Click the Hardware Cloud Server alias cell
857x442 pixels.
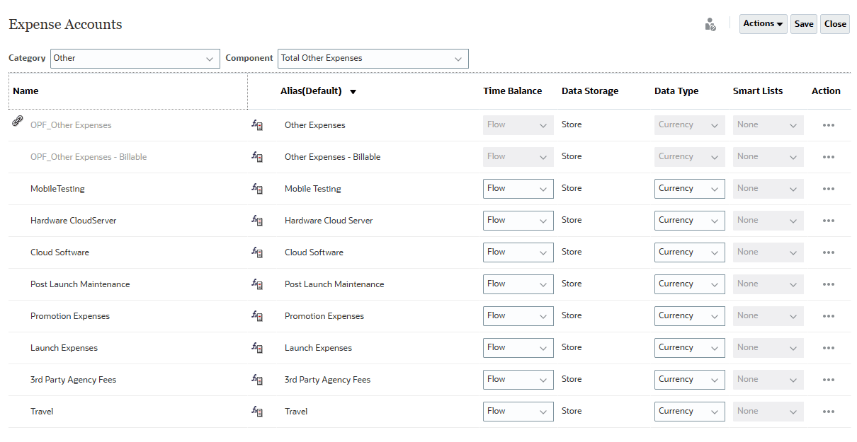click(329, 221)
